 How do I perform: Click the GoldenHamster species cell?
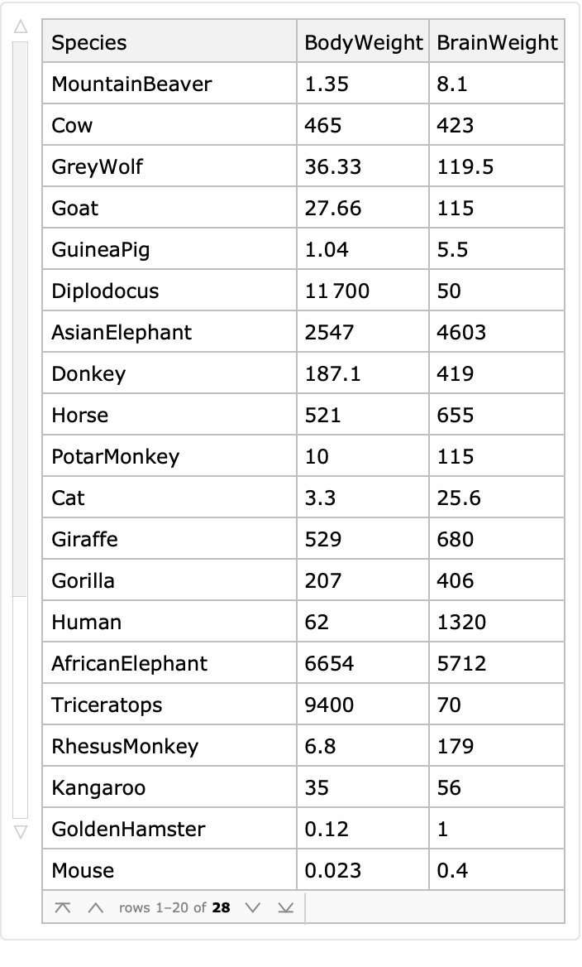(x=128, y=829)
